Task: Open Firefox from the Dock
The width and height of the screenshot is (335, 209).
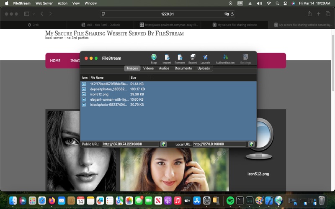Action: coord(52,201)
